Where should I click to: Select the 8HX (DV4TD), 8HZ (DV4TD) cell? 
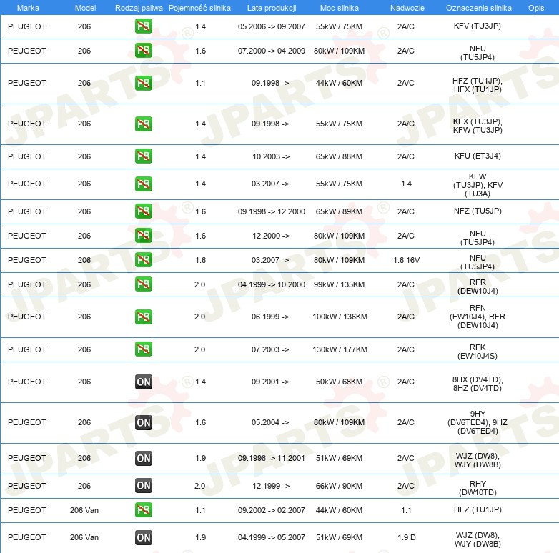click(x=478, y=384)
